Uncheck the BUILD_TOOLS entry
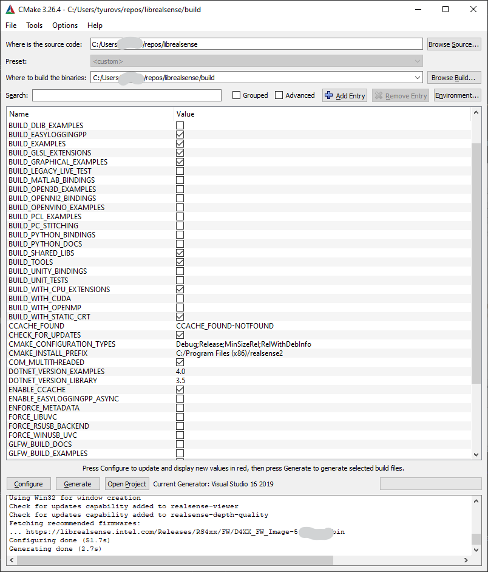 [179, 262]
